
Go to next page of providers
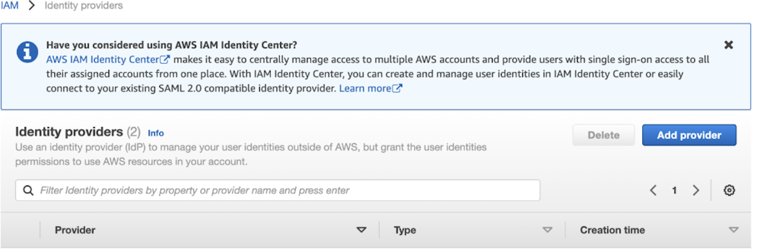pos(696,190)
